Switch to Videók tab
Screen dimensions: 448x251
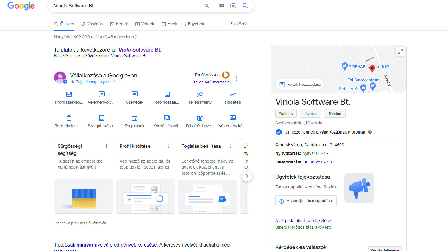pos(145,24)
